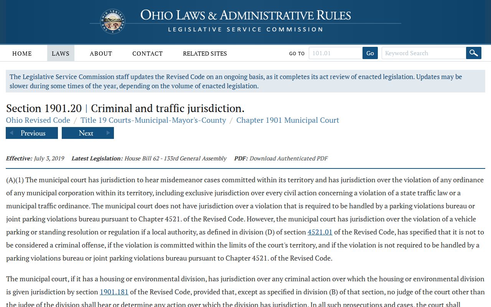Click the Go button
Screen dimensions: 491x307
[370, 53]
